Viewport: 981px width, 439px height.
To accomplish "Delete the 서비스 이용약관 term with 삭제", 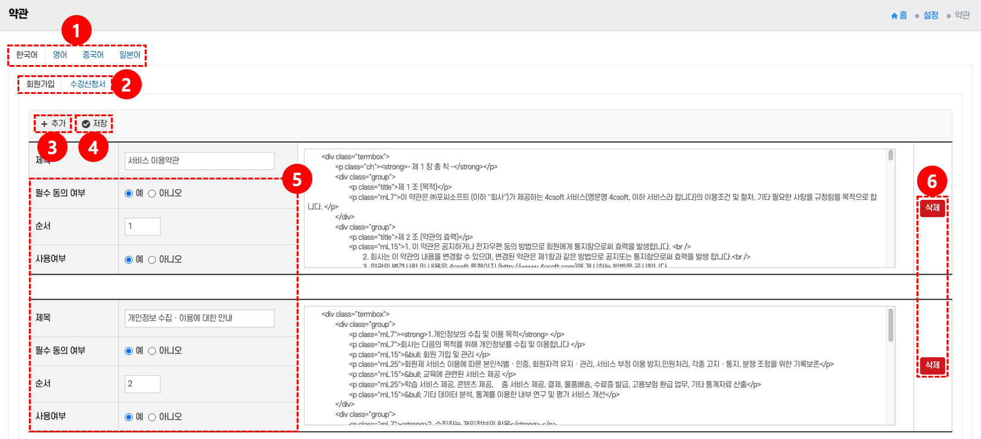I will [932, 208].
